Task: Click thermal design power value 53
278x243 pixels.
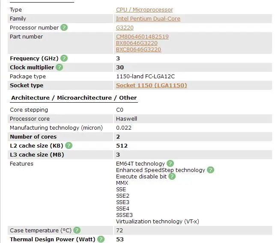Action: (120, 239)
